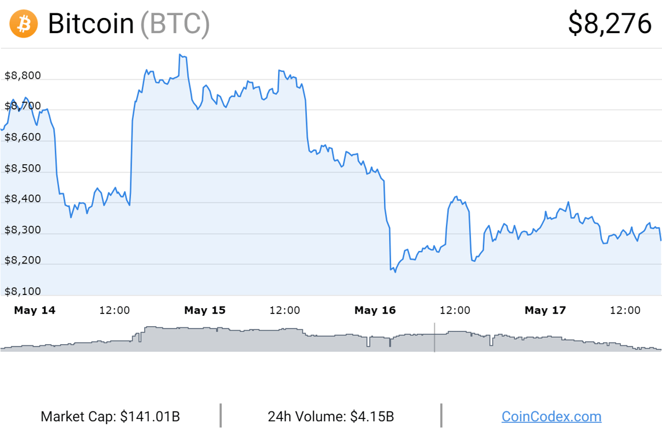Screen dimensions: 662x445
Task: Select the May 17 date label
Action: coord(545,311)
